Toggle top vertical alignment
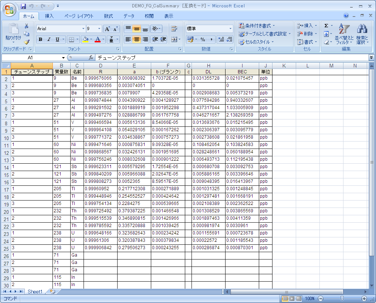376x303 pixels. (128, 29)
